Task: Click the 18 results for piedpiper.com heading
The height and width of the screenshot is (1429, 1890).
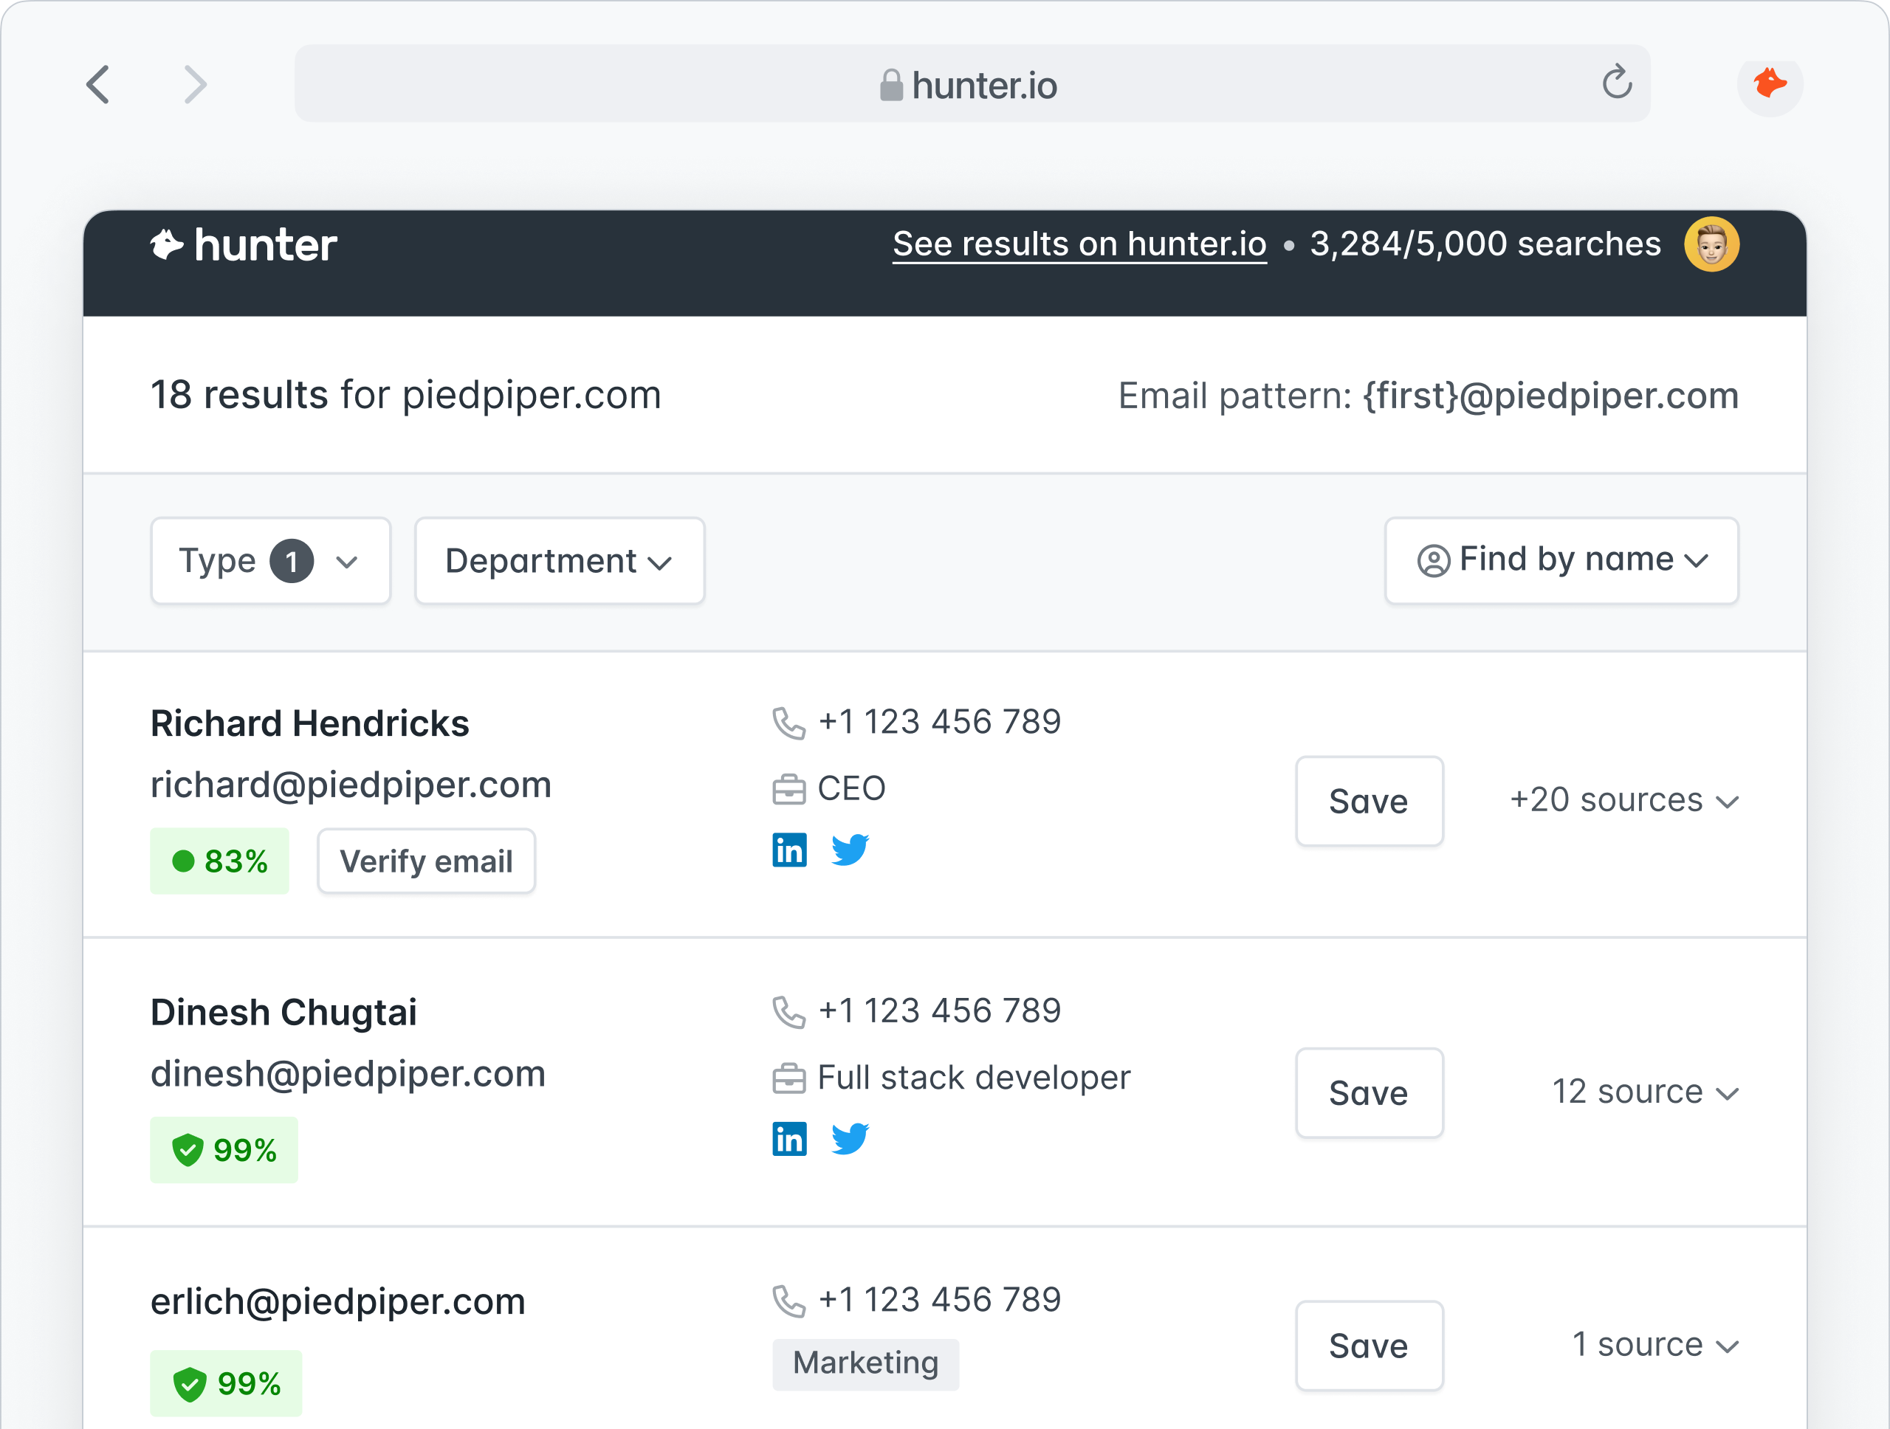Action: 406,396
